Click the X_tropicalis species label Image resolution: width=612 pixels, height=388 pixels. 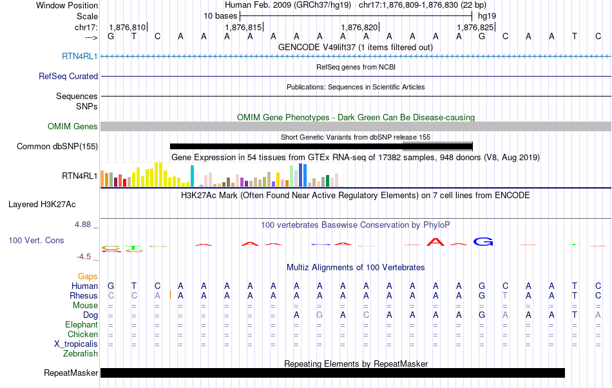pyautogui.click(x=76, y=344)
